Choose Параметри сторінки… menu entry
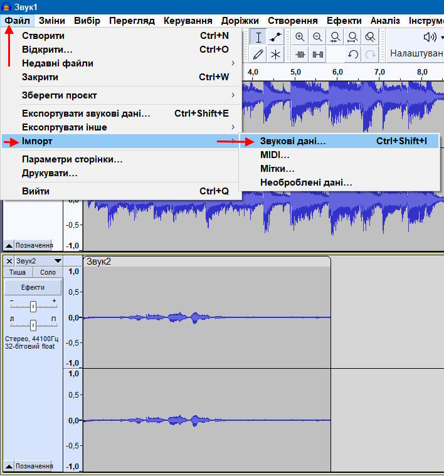This screenshot has height=476, width=444. [122, 159]
